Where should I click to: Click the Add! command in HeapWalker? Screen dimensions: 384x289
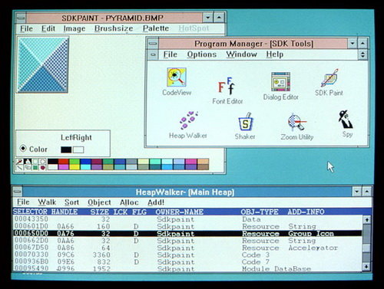(x=156, y=202)
